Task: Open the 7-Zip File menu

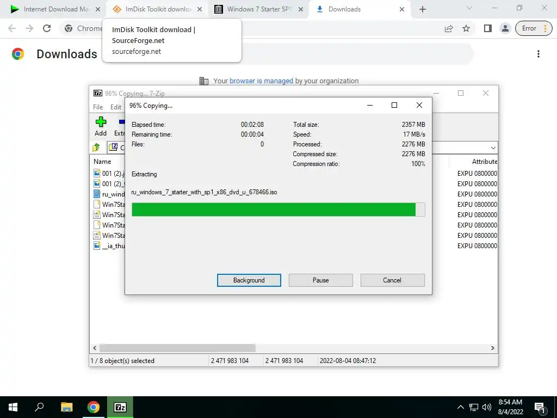Action: [x=98, y=107]
